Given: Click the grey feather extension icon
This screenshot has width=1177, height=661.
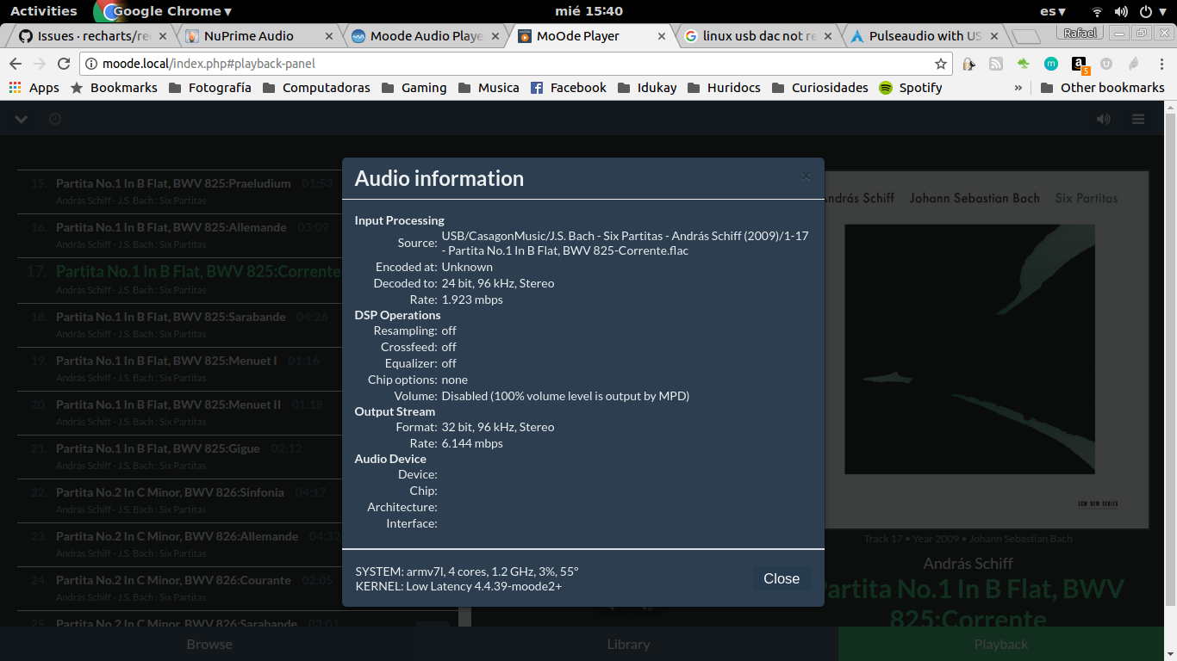Looking at the screenshot, I should pos(1134,64).
